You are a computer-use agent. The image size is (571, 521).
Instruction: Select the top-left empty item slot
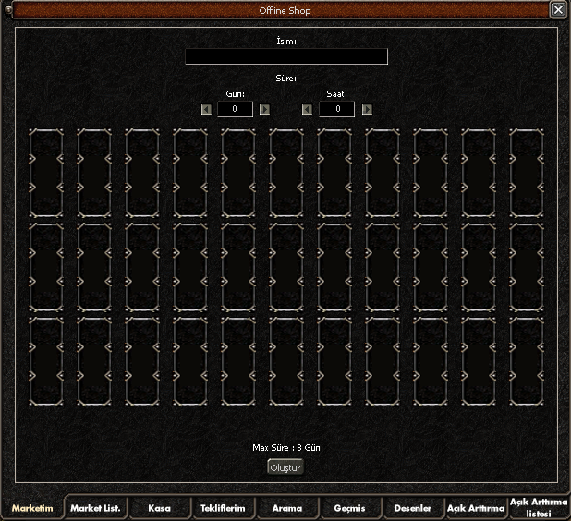(x=45, y=174)
